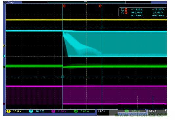
Task: Select the cyan channel 2 badge
Action: [31, 111]
